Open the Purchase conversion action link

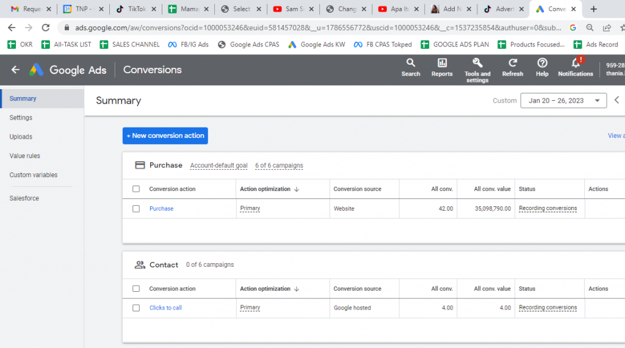pos(161,208)
